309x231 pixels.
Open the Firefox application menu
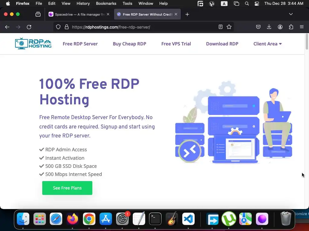click(23, 4)
